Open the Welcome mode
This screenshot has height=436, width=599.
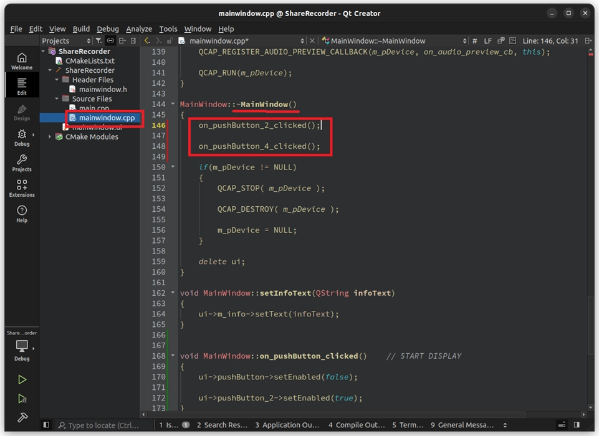click(x=22, y=61)
